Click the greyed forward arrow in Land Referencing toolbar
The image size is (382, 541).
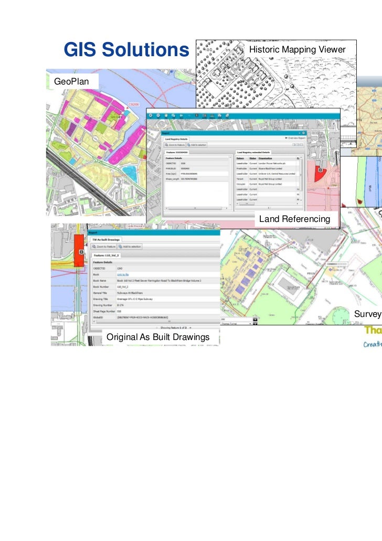[x=189, y=115]
